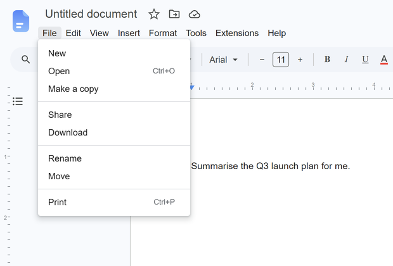Select Print in the File menu
The height and width of the screenshot is (266, 393).
[x=114, y=202]
